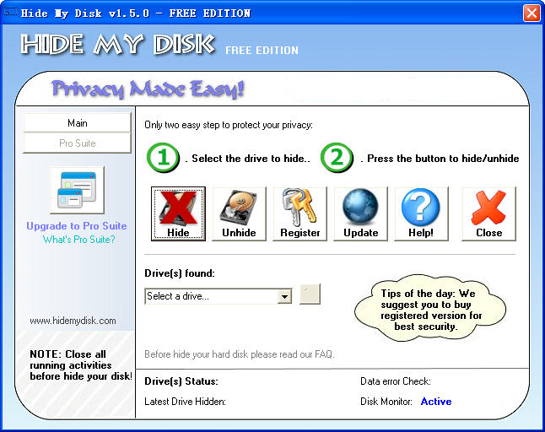Switch to the Pro Suite tab

77,143
